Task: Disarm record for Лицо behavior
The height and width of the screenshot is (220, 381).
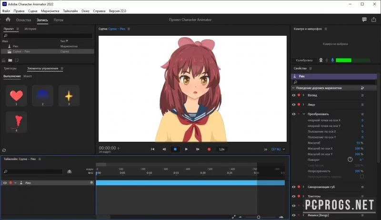Action: point(299,105)
